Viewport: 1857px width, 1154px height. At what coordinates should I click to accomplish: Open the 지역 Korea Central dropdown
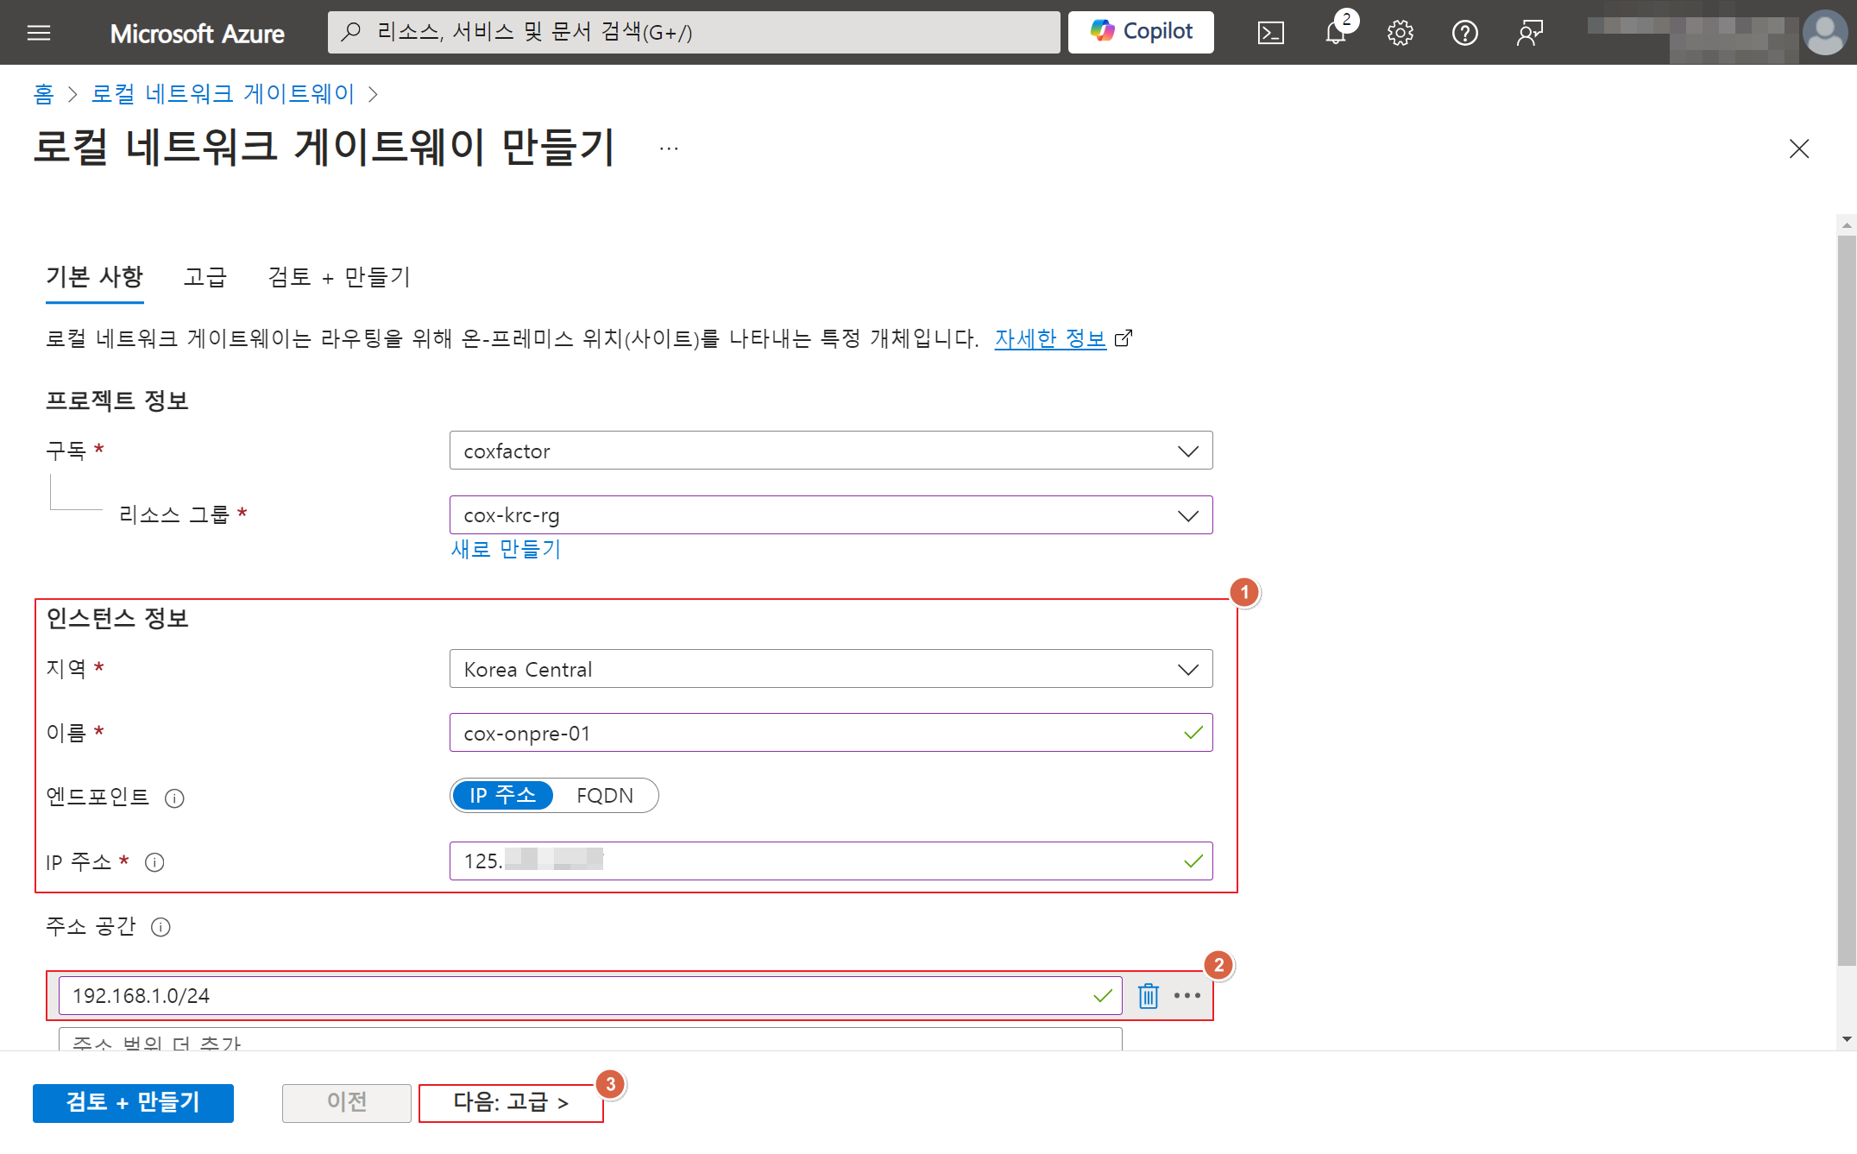click(830, 669)
